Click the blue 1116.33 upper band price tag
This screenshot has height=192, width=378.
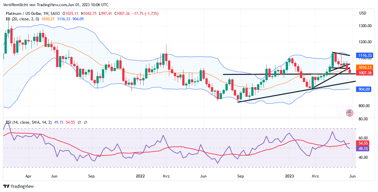pyautogui.click(x=365, y=56)
